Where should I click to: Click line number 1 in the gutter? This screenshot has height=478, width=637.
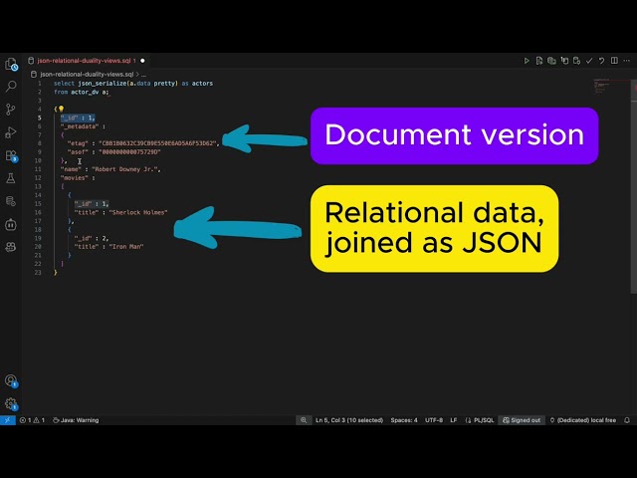40,84
